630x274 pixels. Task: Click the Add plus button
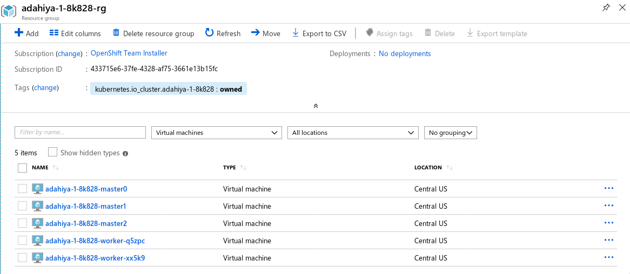click(x=26, y=33)
